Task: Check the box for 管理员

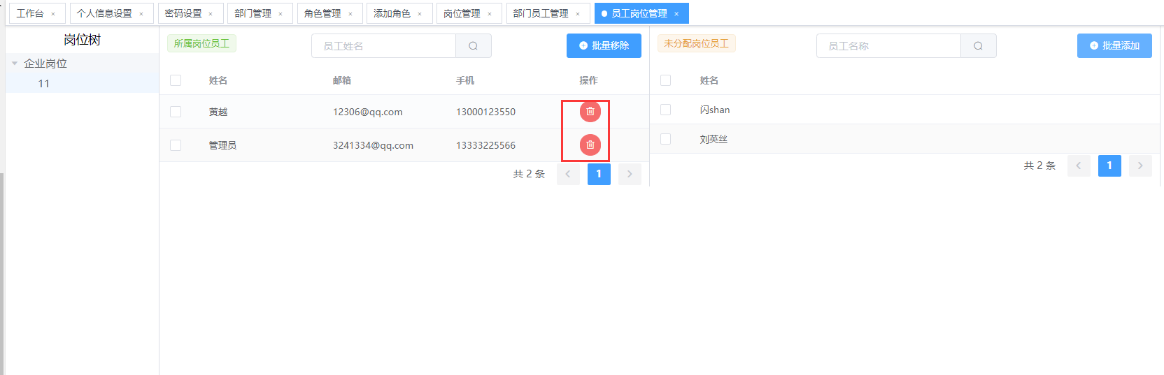Action: 176,145
